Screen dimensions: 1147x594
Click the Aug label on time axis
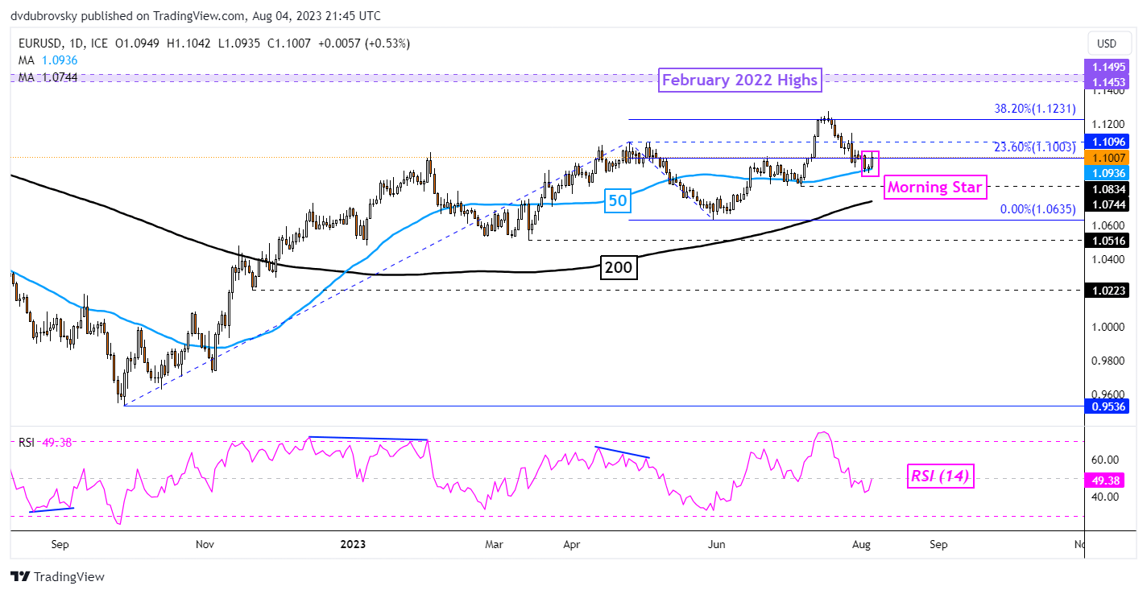coord(861,544)
